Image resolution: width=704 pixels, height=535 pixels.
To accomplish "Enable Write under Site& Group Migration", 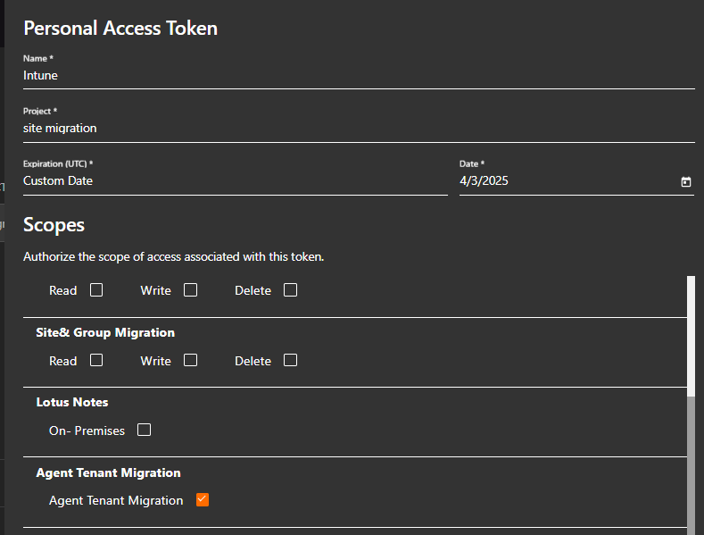I will pos(190,360).
